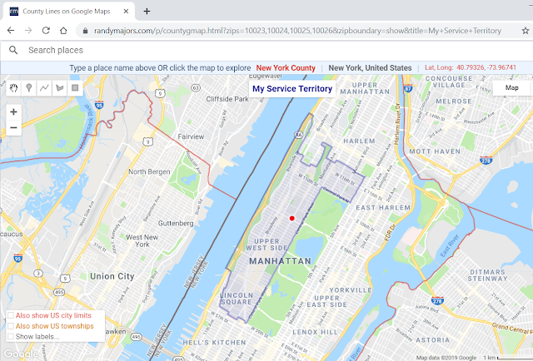533x361 pixels.
Task: Select the polygon drawing tool
Action: tap(59, 88)
